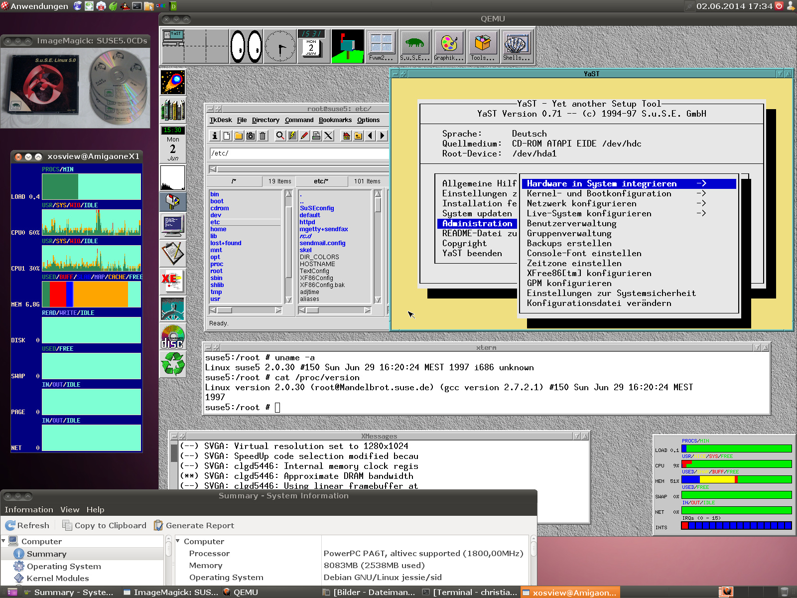
Task: Click the new file icon in TkDesk toolbar
Action: pos(227,136)
